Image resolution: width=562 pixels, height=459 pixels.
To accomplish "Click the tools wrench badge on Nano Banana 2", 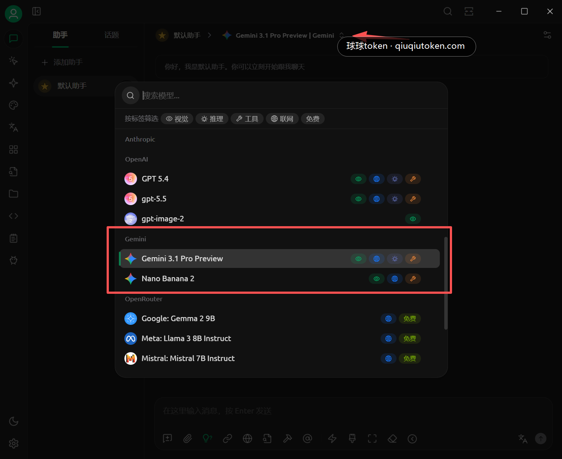I will 413,279.
